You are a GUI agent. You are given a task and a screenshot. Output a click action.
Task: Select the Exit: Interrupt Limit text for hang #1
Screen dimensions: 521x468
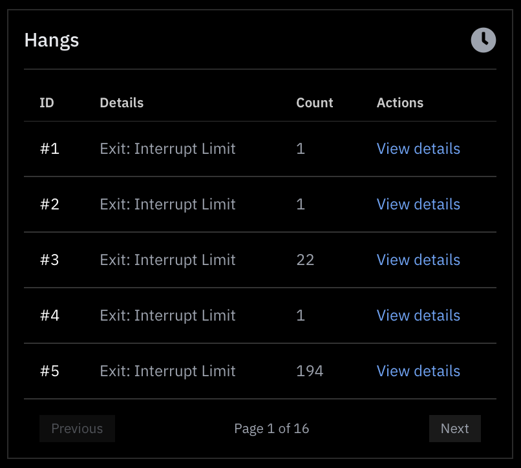(167, 149)
